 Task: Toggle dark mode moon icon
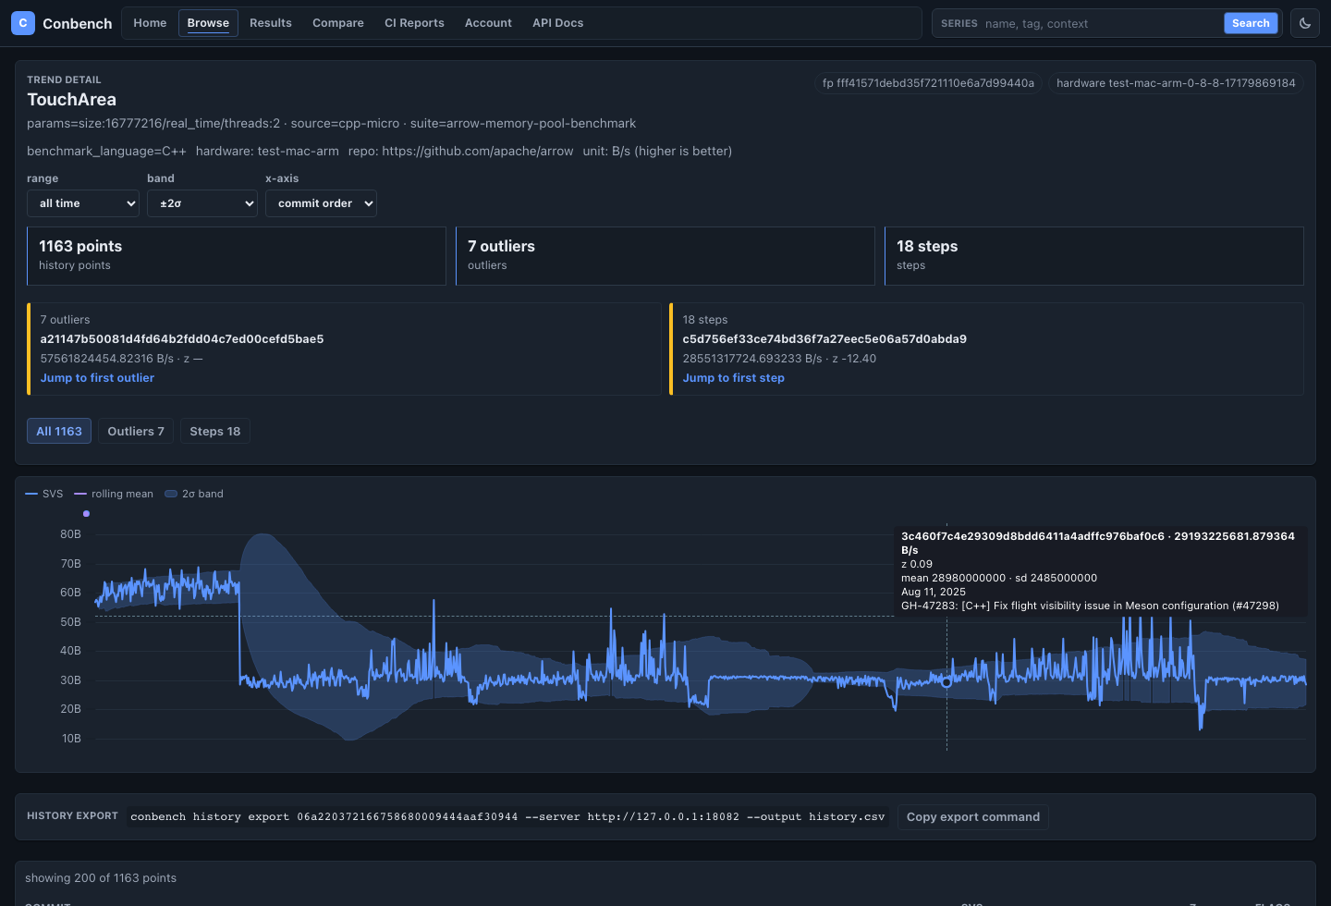tap(1305, 23)
